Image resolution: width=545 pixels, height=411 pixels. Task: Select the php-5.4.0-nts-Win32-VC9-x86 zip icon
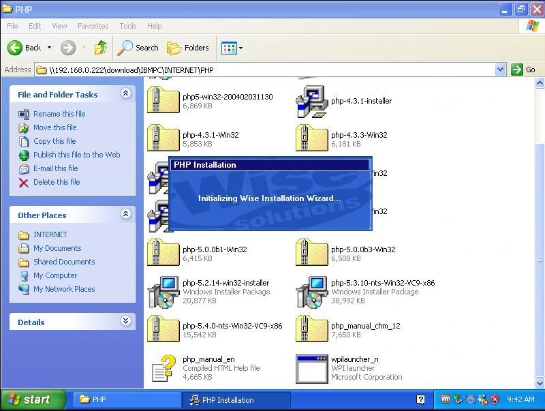coord(163,330)
